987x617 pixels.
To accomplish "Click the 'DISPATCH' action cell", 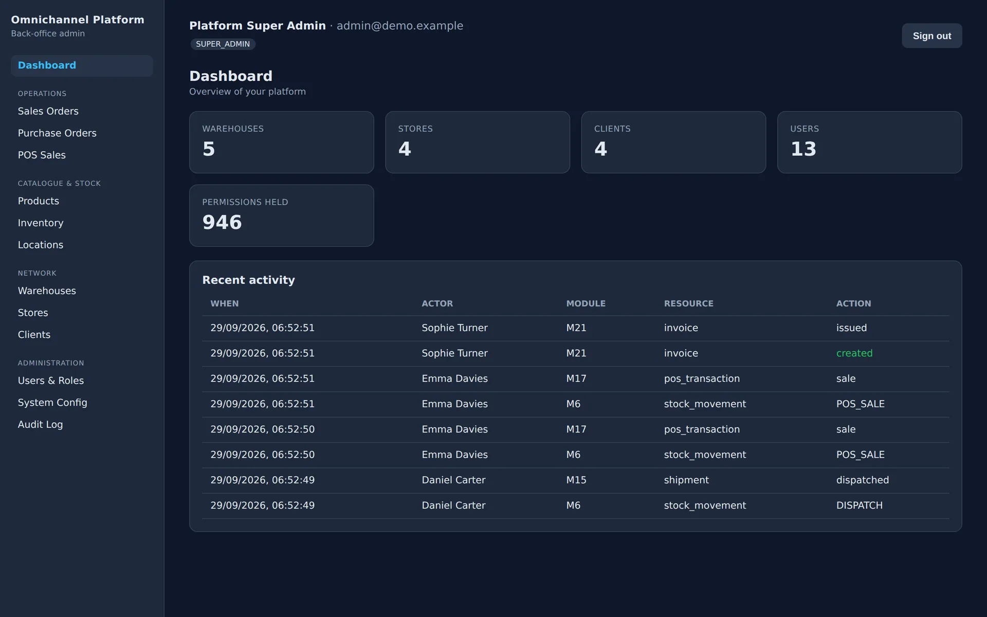I will click(x=859, y=505).
